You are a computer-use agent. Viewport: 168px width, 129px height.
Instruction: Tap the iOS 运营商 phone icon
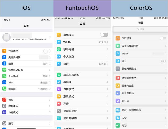point(4,89)
